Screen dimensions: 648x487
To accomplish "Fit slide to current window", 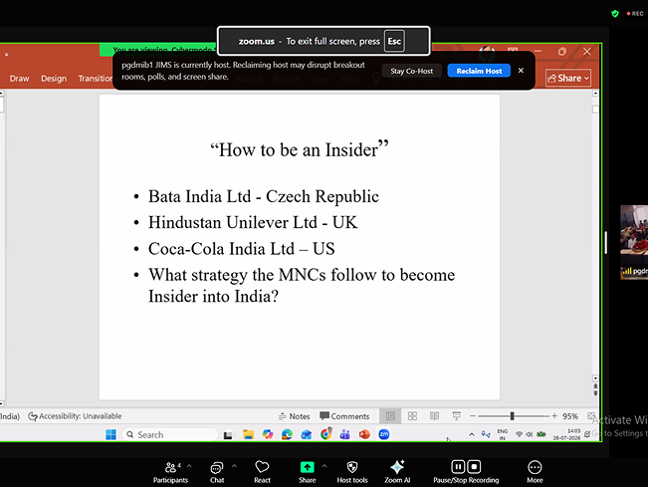I will pyautogui.click(x=591, y=416).
